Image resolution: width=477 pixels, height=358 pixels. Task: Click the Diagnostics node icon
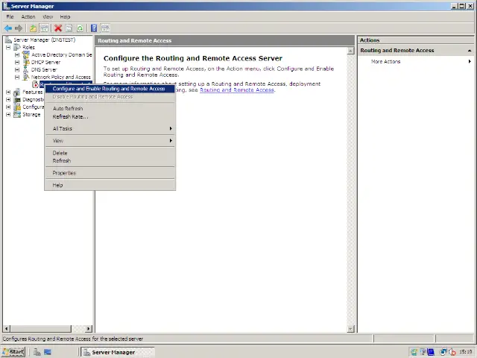(x=17, y=99)
